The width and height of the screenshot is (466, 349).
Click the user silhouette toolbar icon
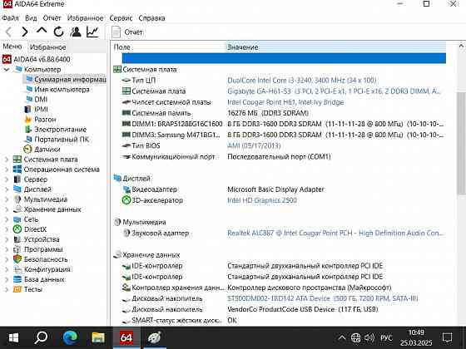coord(76,32)
